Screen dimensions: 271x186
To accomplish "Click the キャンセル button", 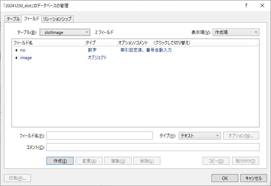I will [x=254, y=178].
